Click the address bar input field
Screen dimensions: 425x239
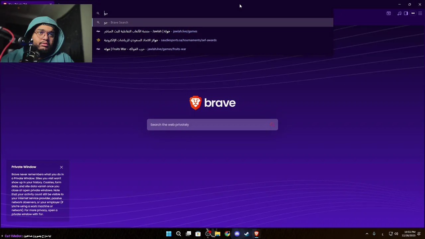212,13
